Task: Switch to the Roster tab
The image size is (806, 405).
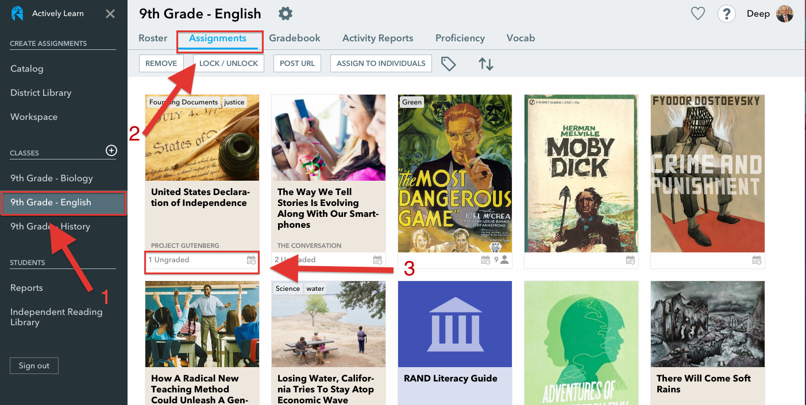Action: (x=153, y=38)
